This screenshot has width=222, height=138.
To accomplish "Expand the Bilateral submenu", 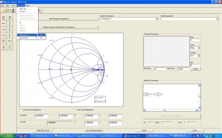I will [x=27, y=38].
